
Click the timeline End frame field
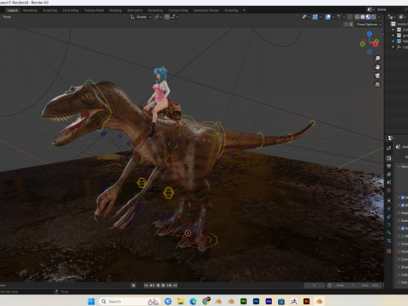[369, 286]
